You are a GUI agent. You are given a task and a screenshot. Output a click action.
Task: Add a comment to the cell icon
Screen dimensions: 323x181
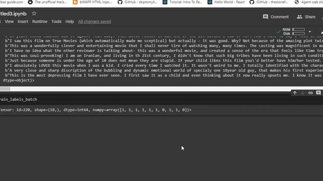318,93
